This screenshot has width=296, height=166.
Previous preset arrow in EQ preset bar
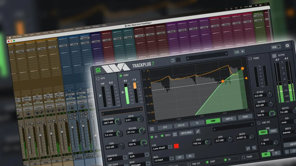click(x=214, y=129)
